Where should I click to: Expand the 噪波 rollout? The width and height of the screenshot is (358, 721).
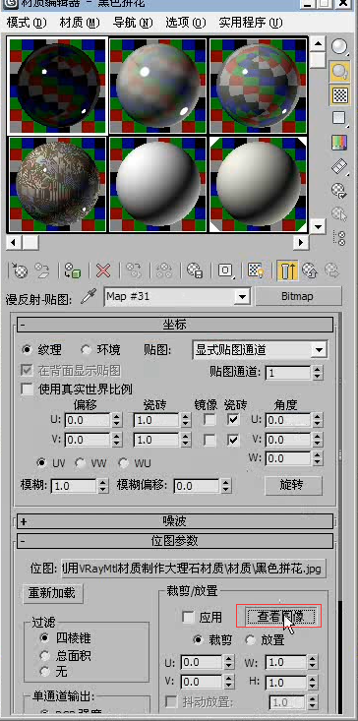pyautogui.click(x=175, y=521)
